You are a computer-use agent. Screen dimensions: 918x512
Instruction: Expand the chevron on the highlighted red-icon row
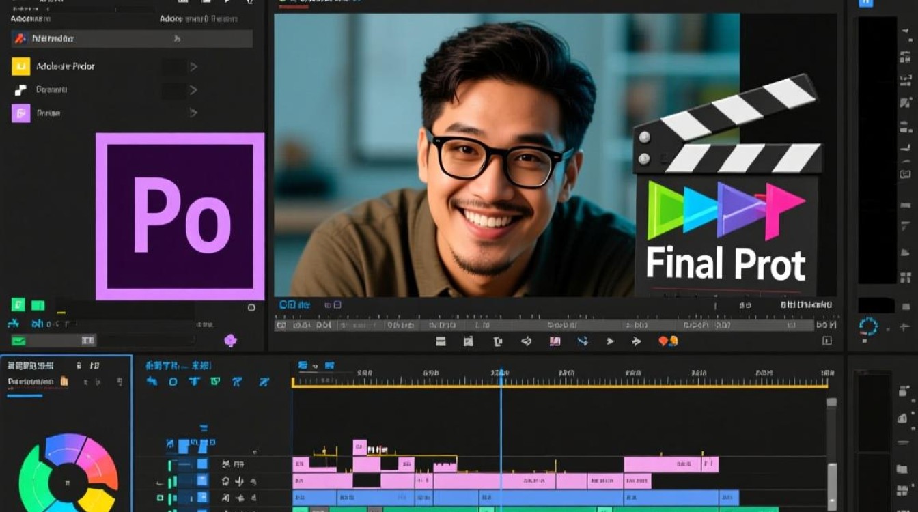178,39
